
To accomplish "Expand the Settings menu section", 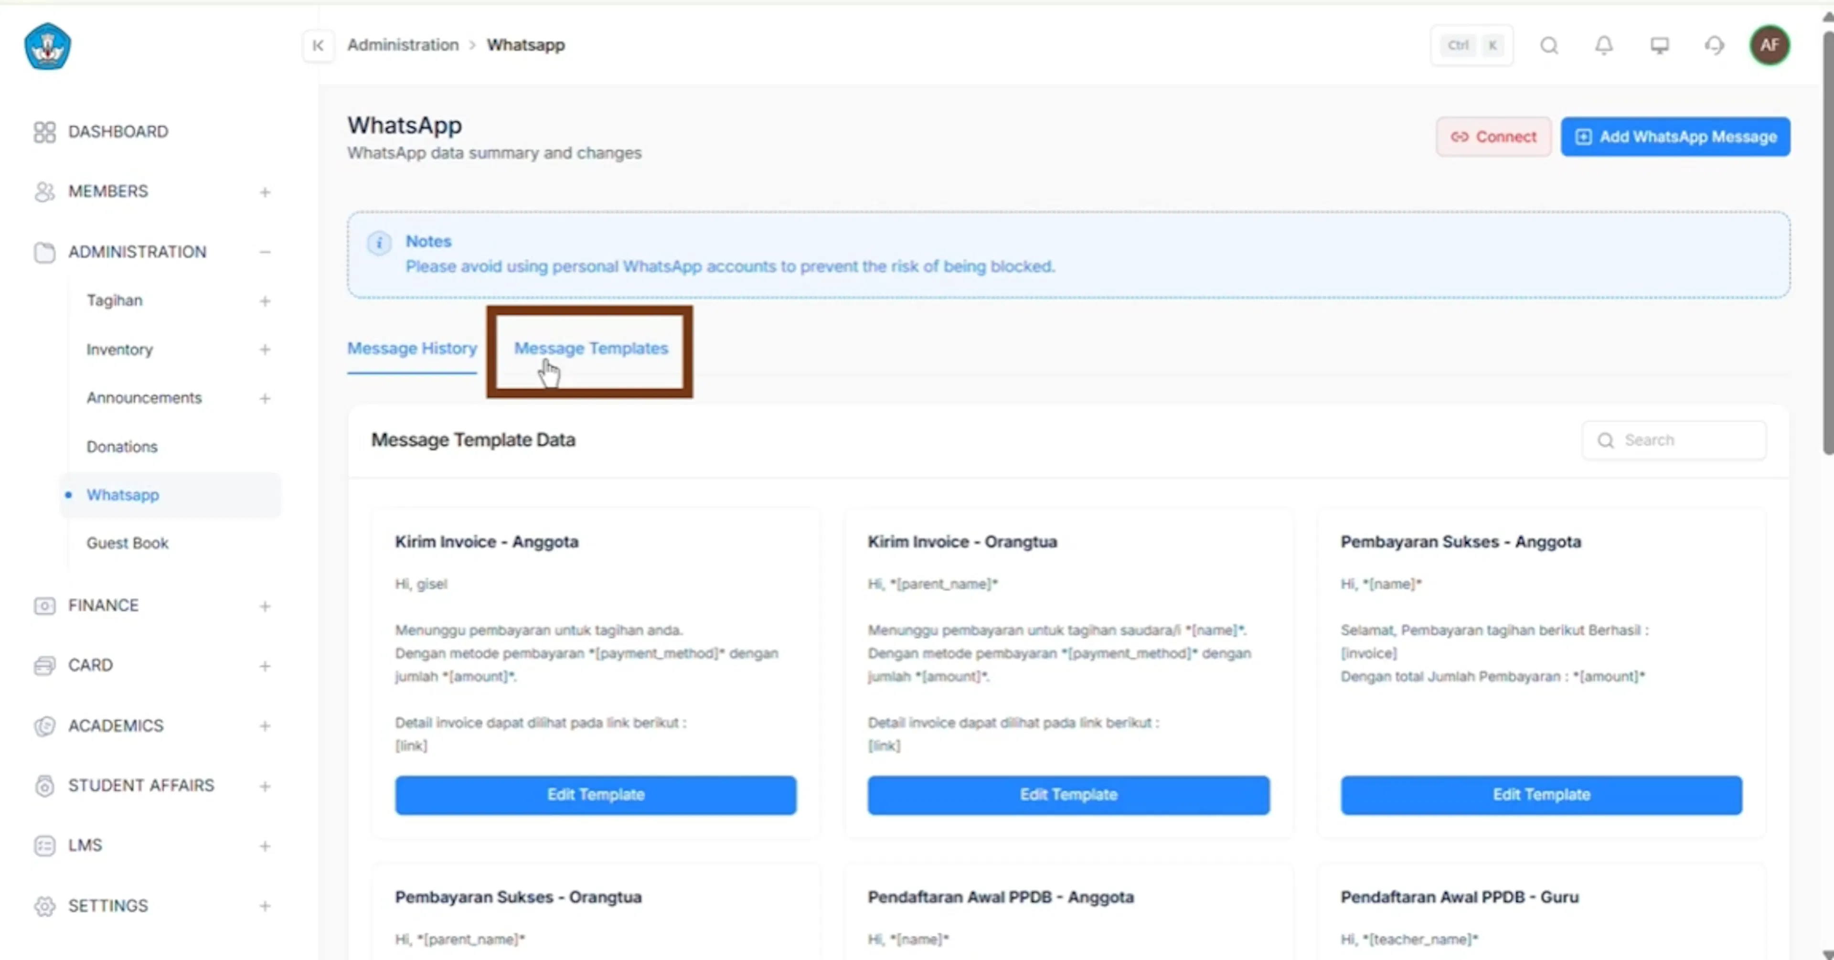I will [x=265, y=906].
